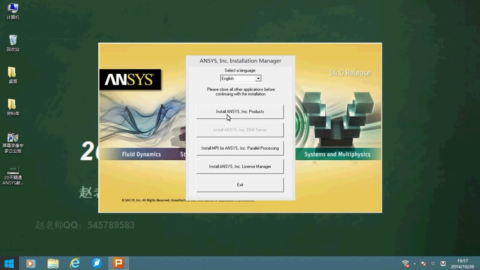Viewport: 480px width, 270px height.
Task: Open Internet Explorer from the taskbar
Action: (x=75, y=263)
